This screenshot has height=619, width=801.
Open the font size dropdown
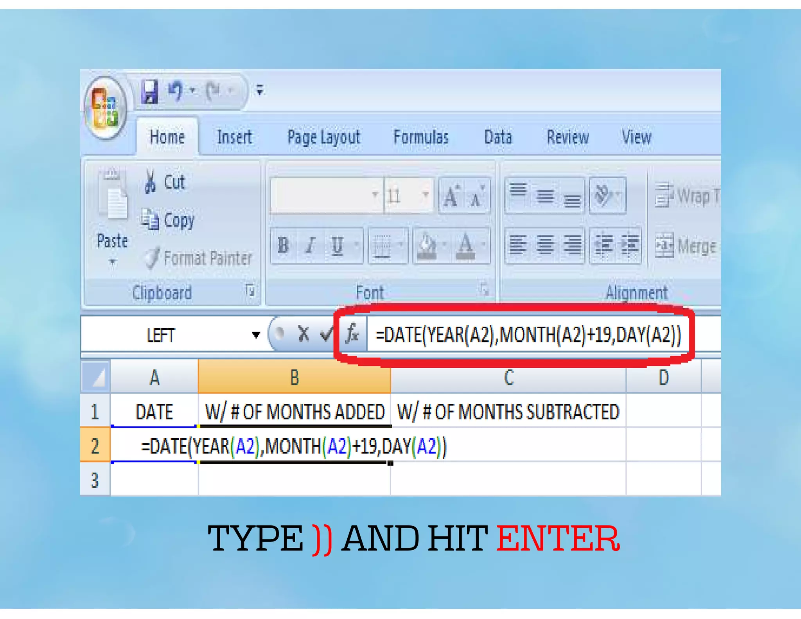(x=425, y=194)
